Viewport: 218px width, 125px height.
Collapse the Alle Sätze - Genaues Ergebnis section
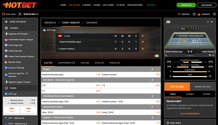(x=157, y=80)
